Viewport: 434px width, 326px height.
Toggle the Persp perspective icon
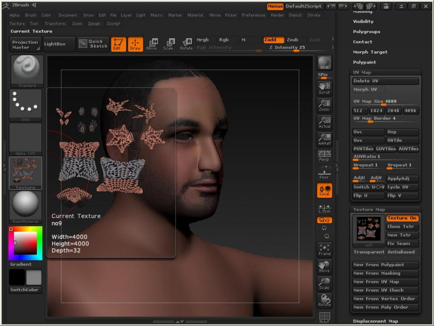tap(324, 155)
